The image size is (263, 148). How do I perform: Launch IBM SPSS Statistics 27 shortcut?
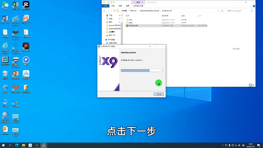(x=5, y=117)
